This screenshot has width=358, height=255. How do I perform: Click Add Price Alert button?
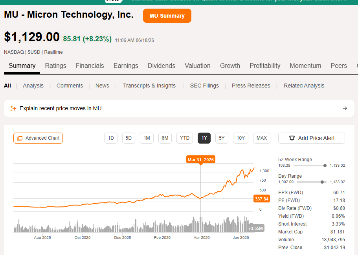[311, 138]
